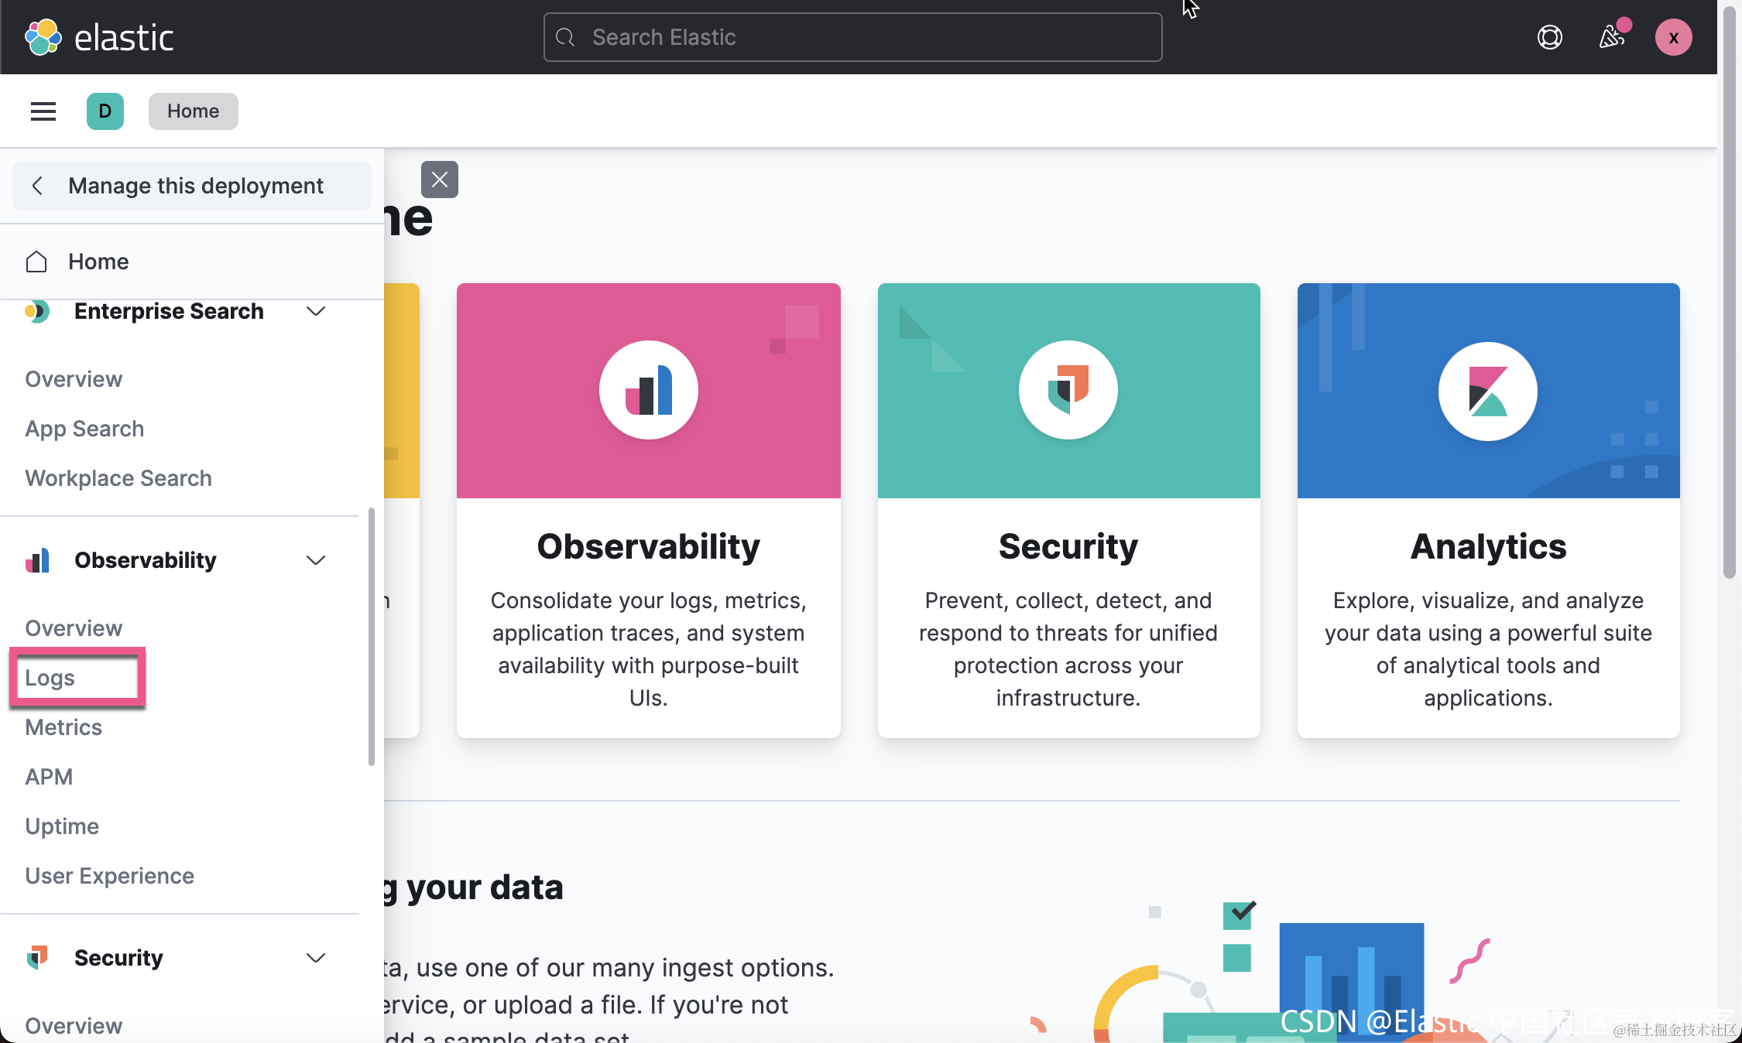The height and width of the screenshot is (1043, 1742).
Task: Toggle the hamburger navigation menu
Action: (x=43, y=111)
